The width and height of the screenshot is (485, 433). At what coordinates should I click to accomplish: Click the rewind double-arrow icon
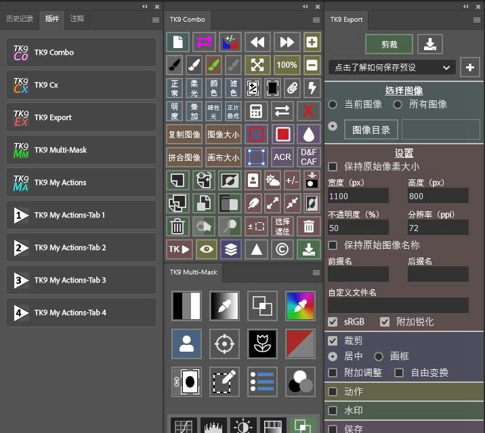[x=257, y=42]
